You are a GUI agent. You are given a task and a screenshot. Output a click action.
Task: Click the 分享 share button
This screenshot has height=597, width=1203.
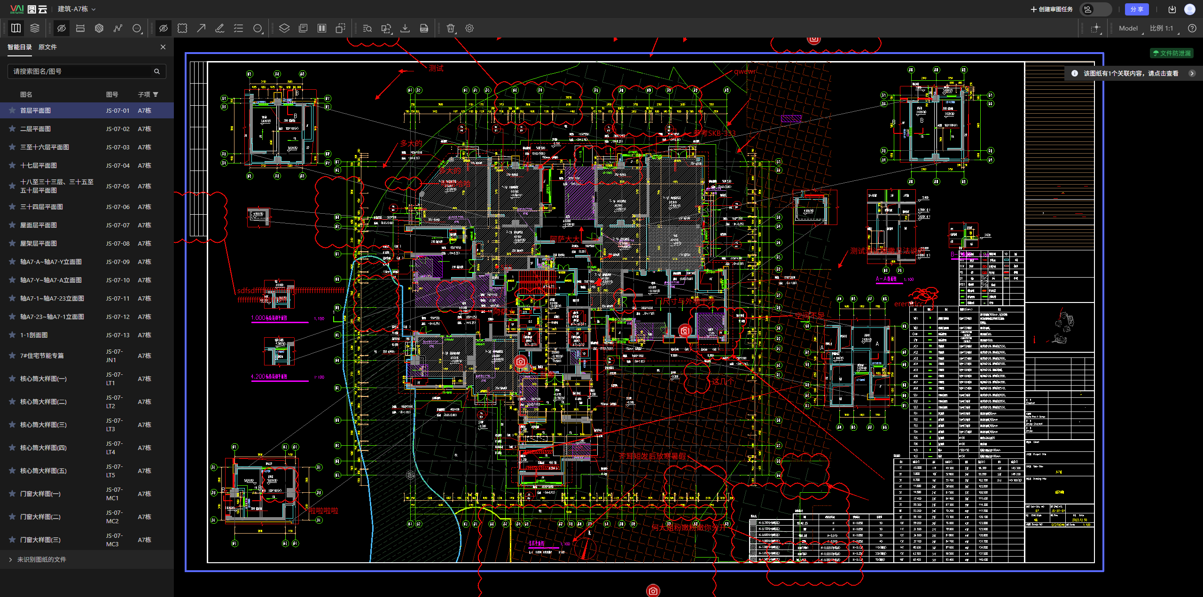1137,9
